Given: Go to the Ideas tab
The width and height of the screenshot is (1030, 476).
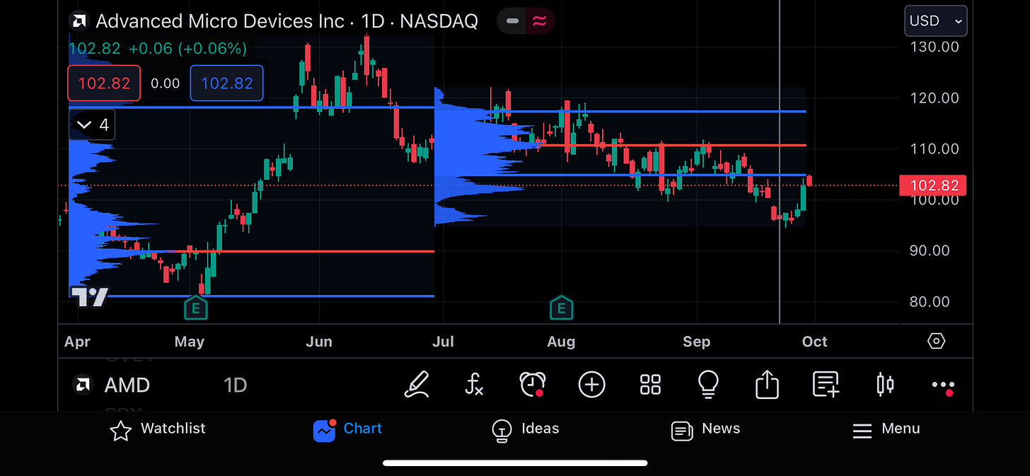Looking at the screenshot, I should (x=525, y=429).
